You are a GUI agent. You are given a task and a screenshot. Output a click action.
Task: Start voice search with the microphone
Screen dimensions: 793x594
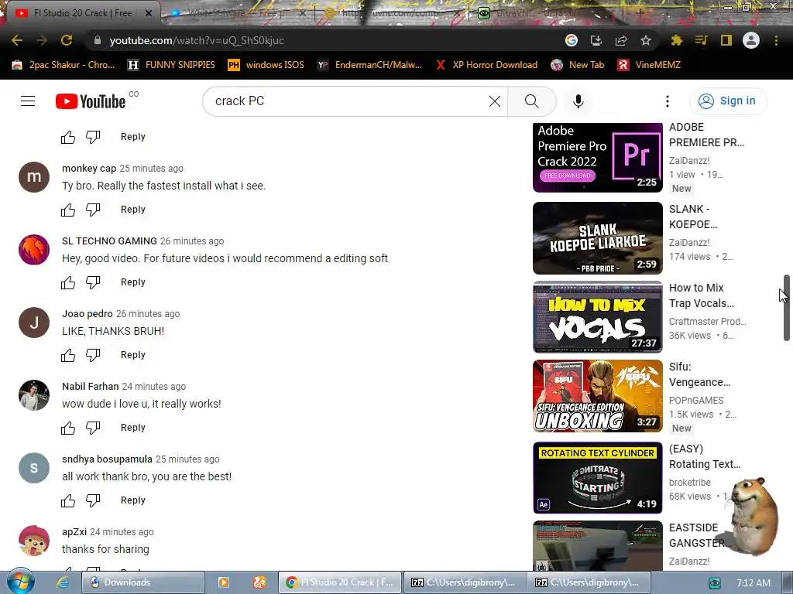tap(578, 101)
